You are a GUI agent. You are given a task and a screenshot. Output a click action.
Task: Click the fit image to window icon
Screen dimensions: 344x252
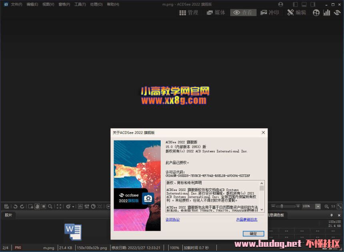[340, 206]
